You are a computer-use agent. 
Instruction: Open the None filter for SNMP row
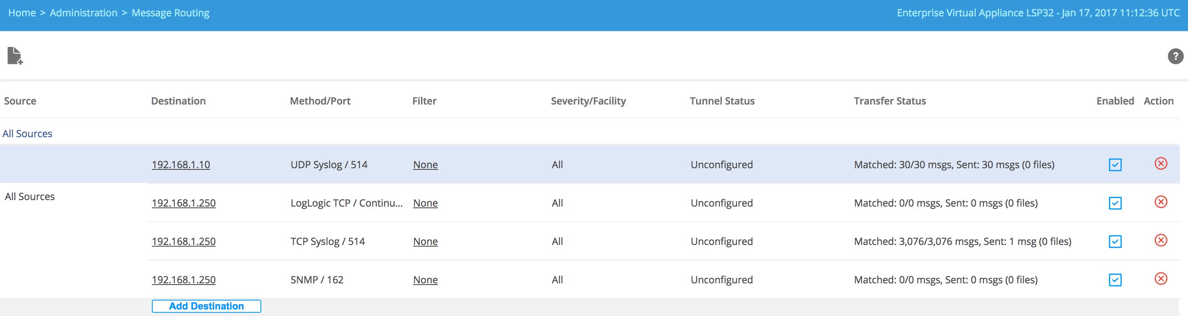point(425,279)
